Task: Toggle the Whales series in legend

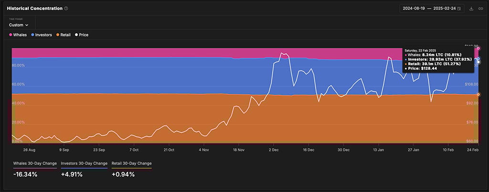Action: tap(18, 35)
